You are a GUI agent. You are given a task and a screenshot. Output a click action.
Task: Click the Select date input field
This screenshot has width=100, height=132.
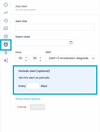[x=42, y=43]
